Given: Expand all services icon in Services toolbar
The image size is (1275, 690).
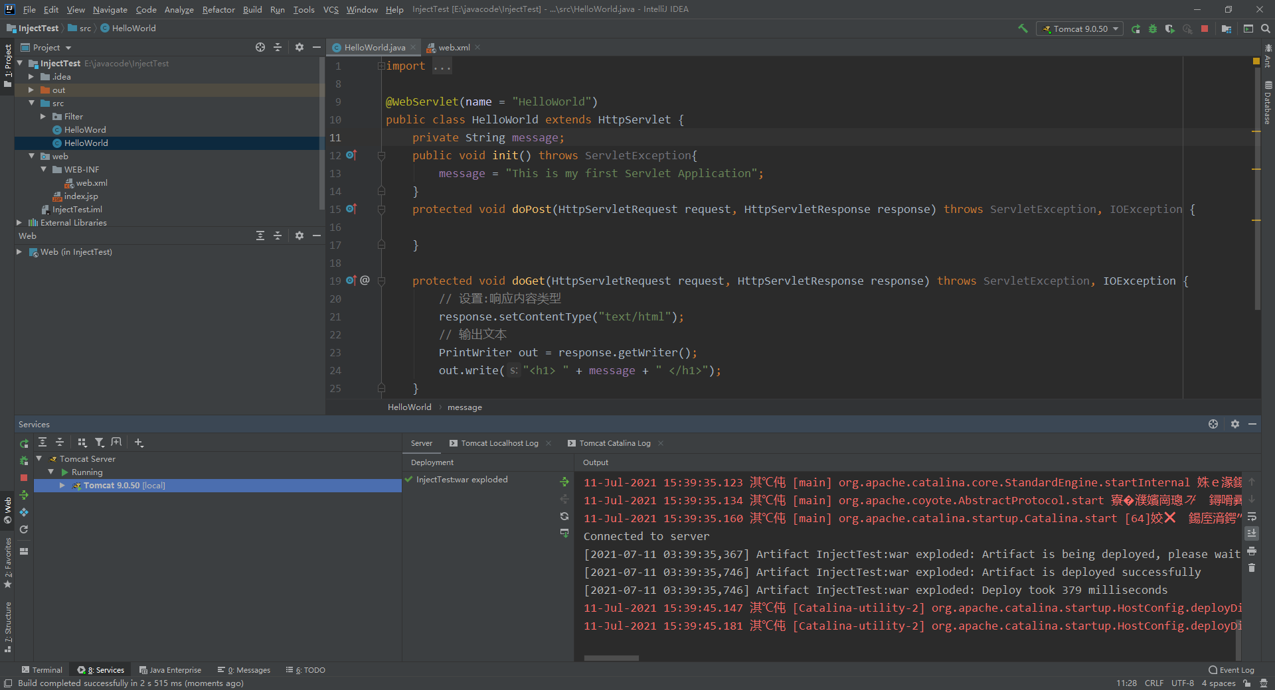Looking at the screenshot, I should 42,442.
